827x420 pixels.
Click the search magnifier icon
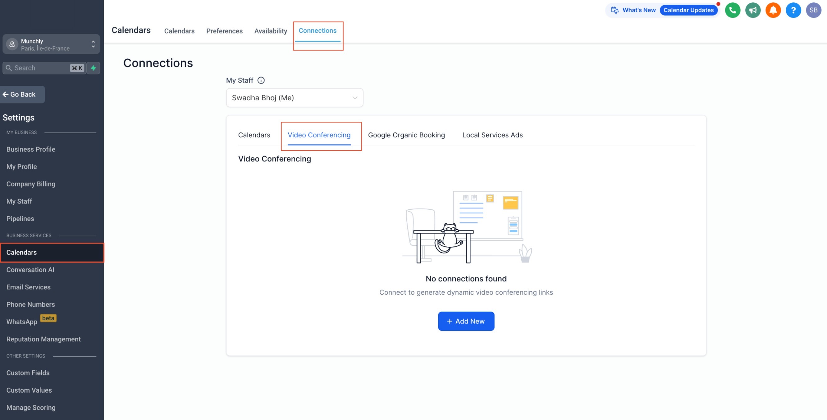click(x=9, y=68)
